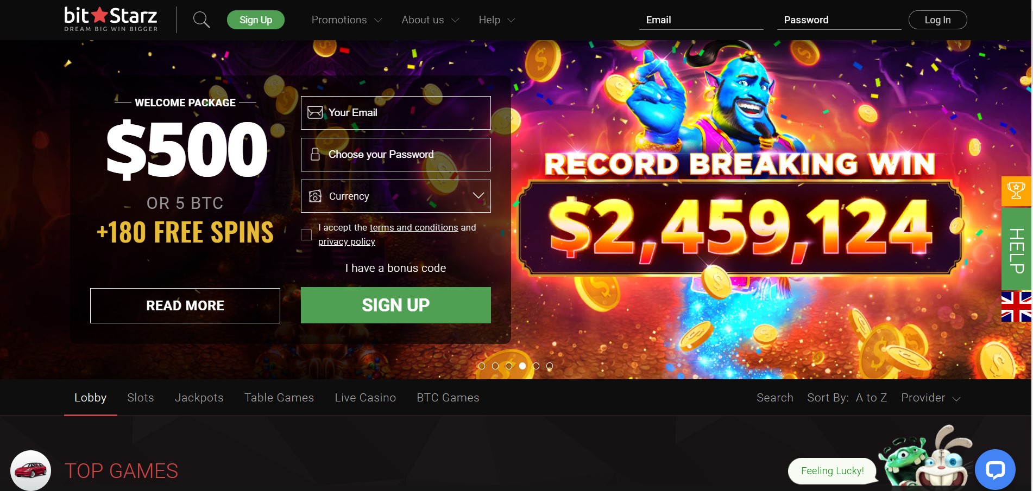This screenshot has width=1033, height=491.
Task: Open the privacy policy link
Action: point(347,241)
